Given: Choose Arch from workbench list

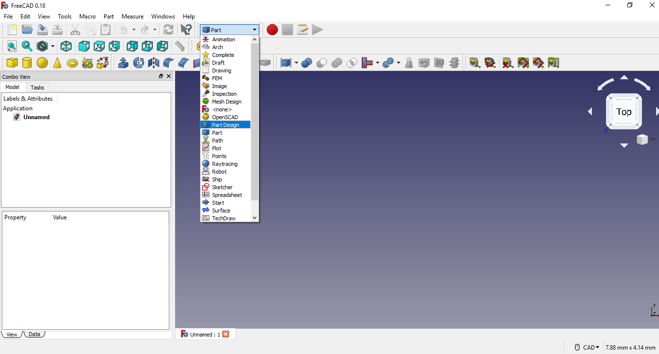Looking at the screenshot, I should [x=226, y=47].
